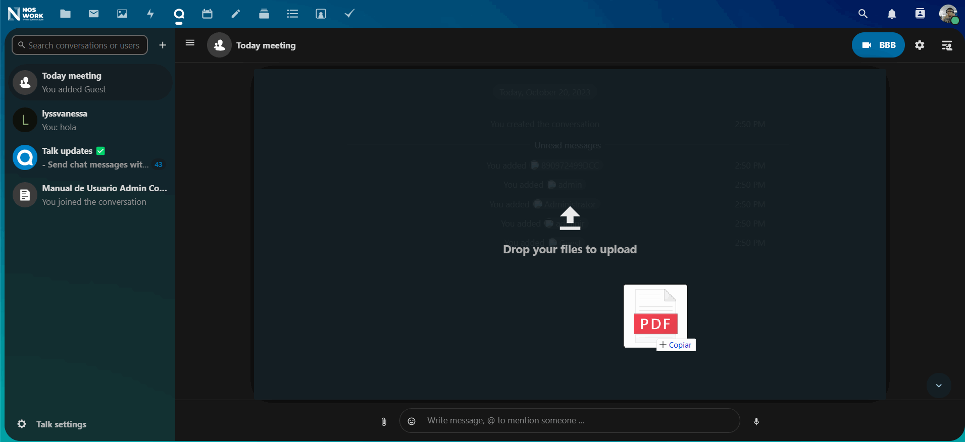
Task: Click the Today meeting conversation avatar in header
Action: (219, 45)
